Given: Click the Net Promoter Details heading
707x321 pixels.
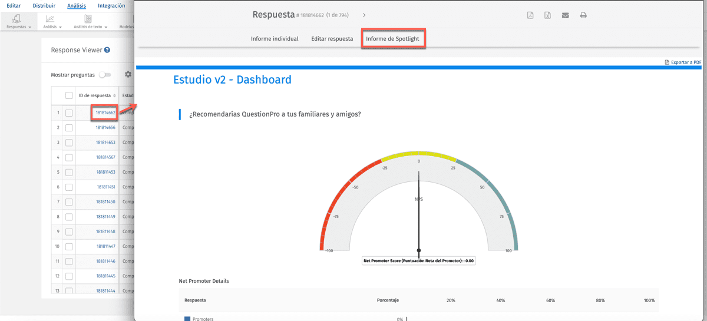Looking at the screenshot, I should pos(204,281).
